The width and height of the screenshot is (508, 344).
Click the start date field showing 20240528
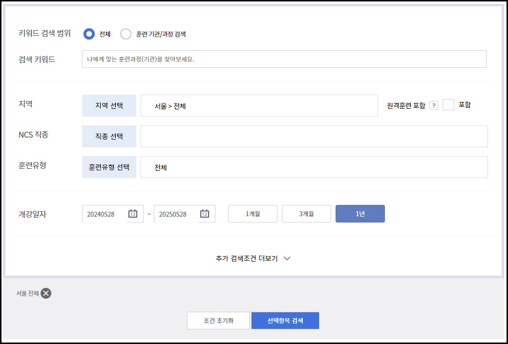coord(105,213)
